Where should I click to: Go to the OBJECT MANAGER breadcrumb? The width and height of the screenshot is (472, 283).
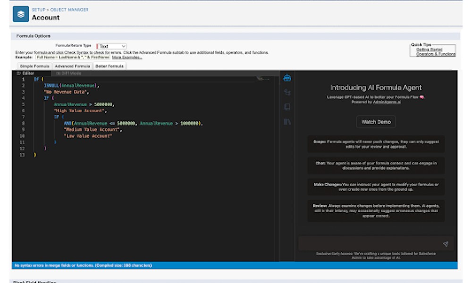tap(69, 9)
